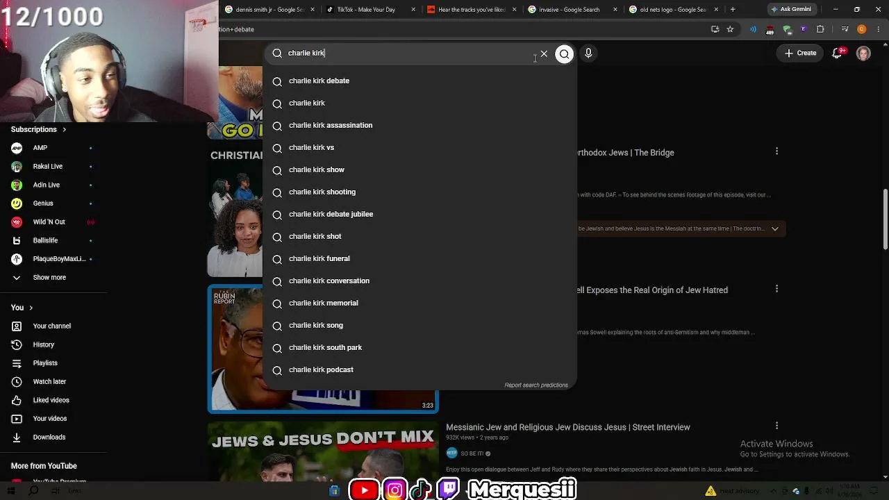Viewport: 889px width, 500px height.
Task: Switch to the TikTok - Make Your Day tab
Action: [x=369, y=10]
